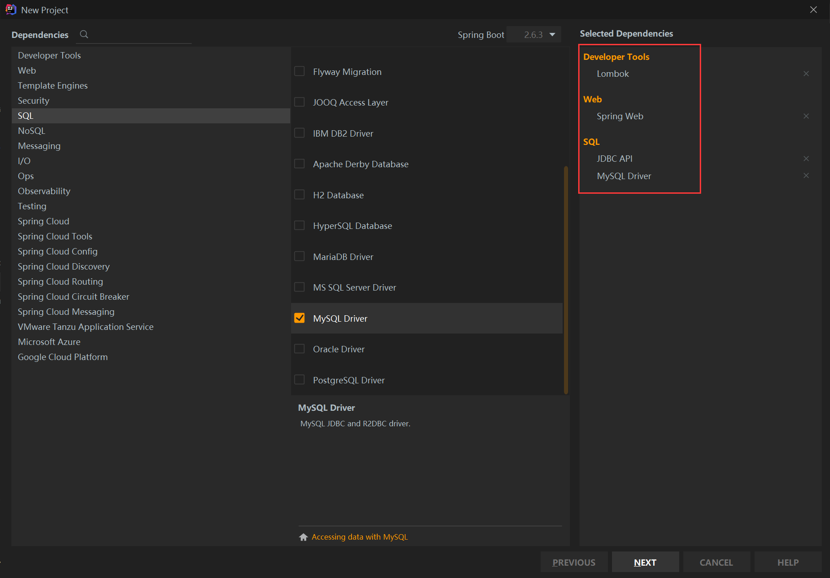
Task: Click JDBC API in Selected Dependencies
Action: pyautogui.click(x=615, y=159)
